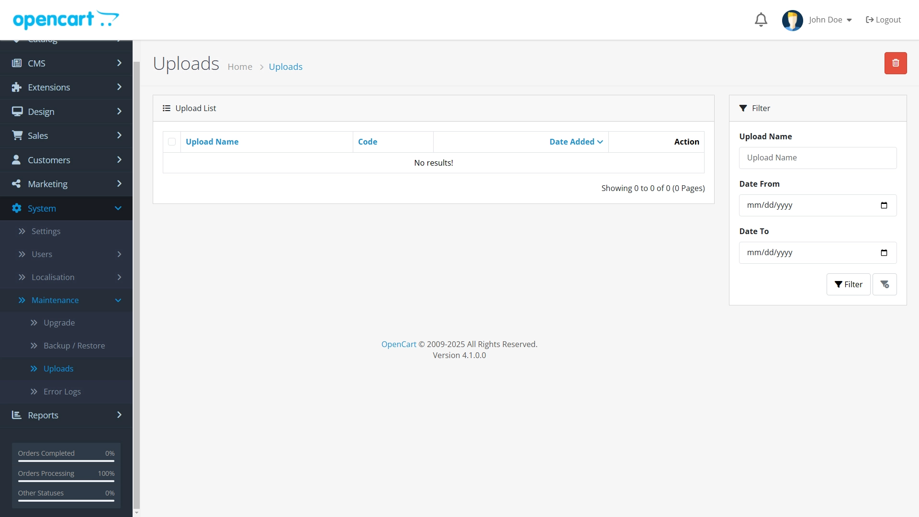Click the Upload List grid/list icon

(x=167, y=108)
